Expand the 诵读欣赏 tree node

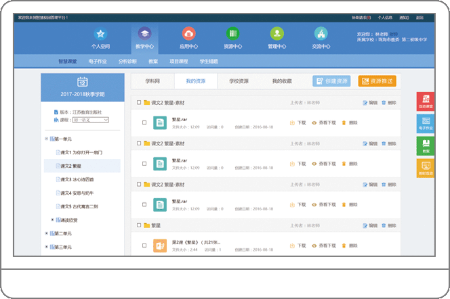pos(52,220)
